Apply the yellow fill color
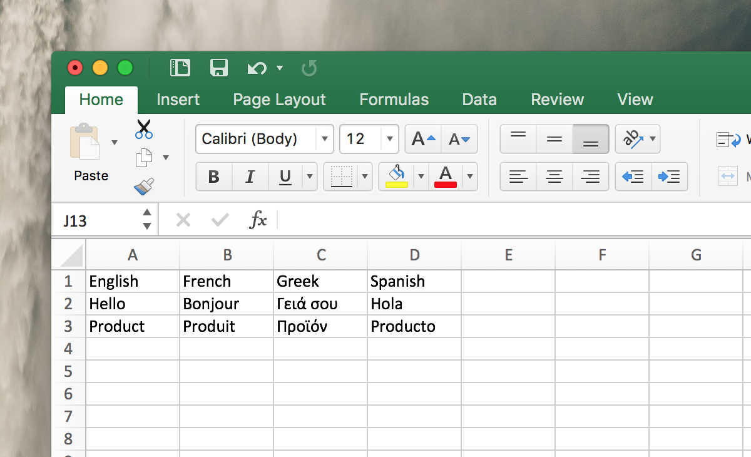 [397, 177]
